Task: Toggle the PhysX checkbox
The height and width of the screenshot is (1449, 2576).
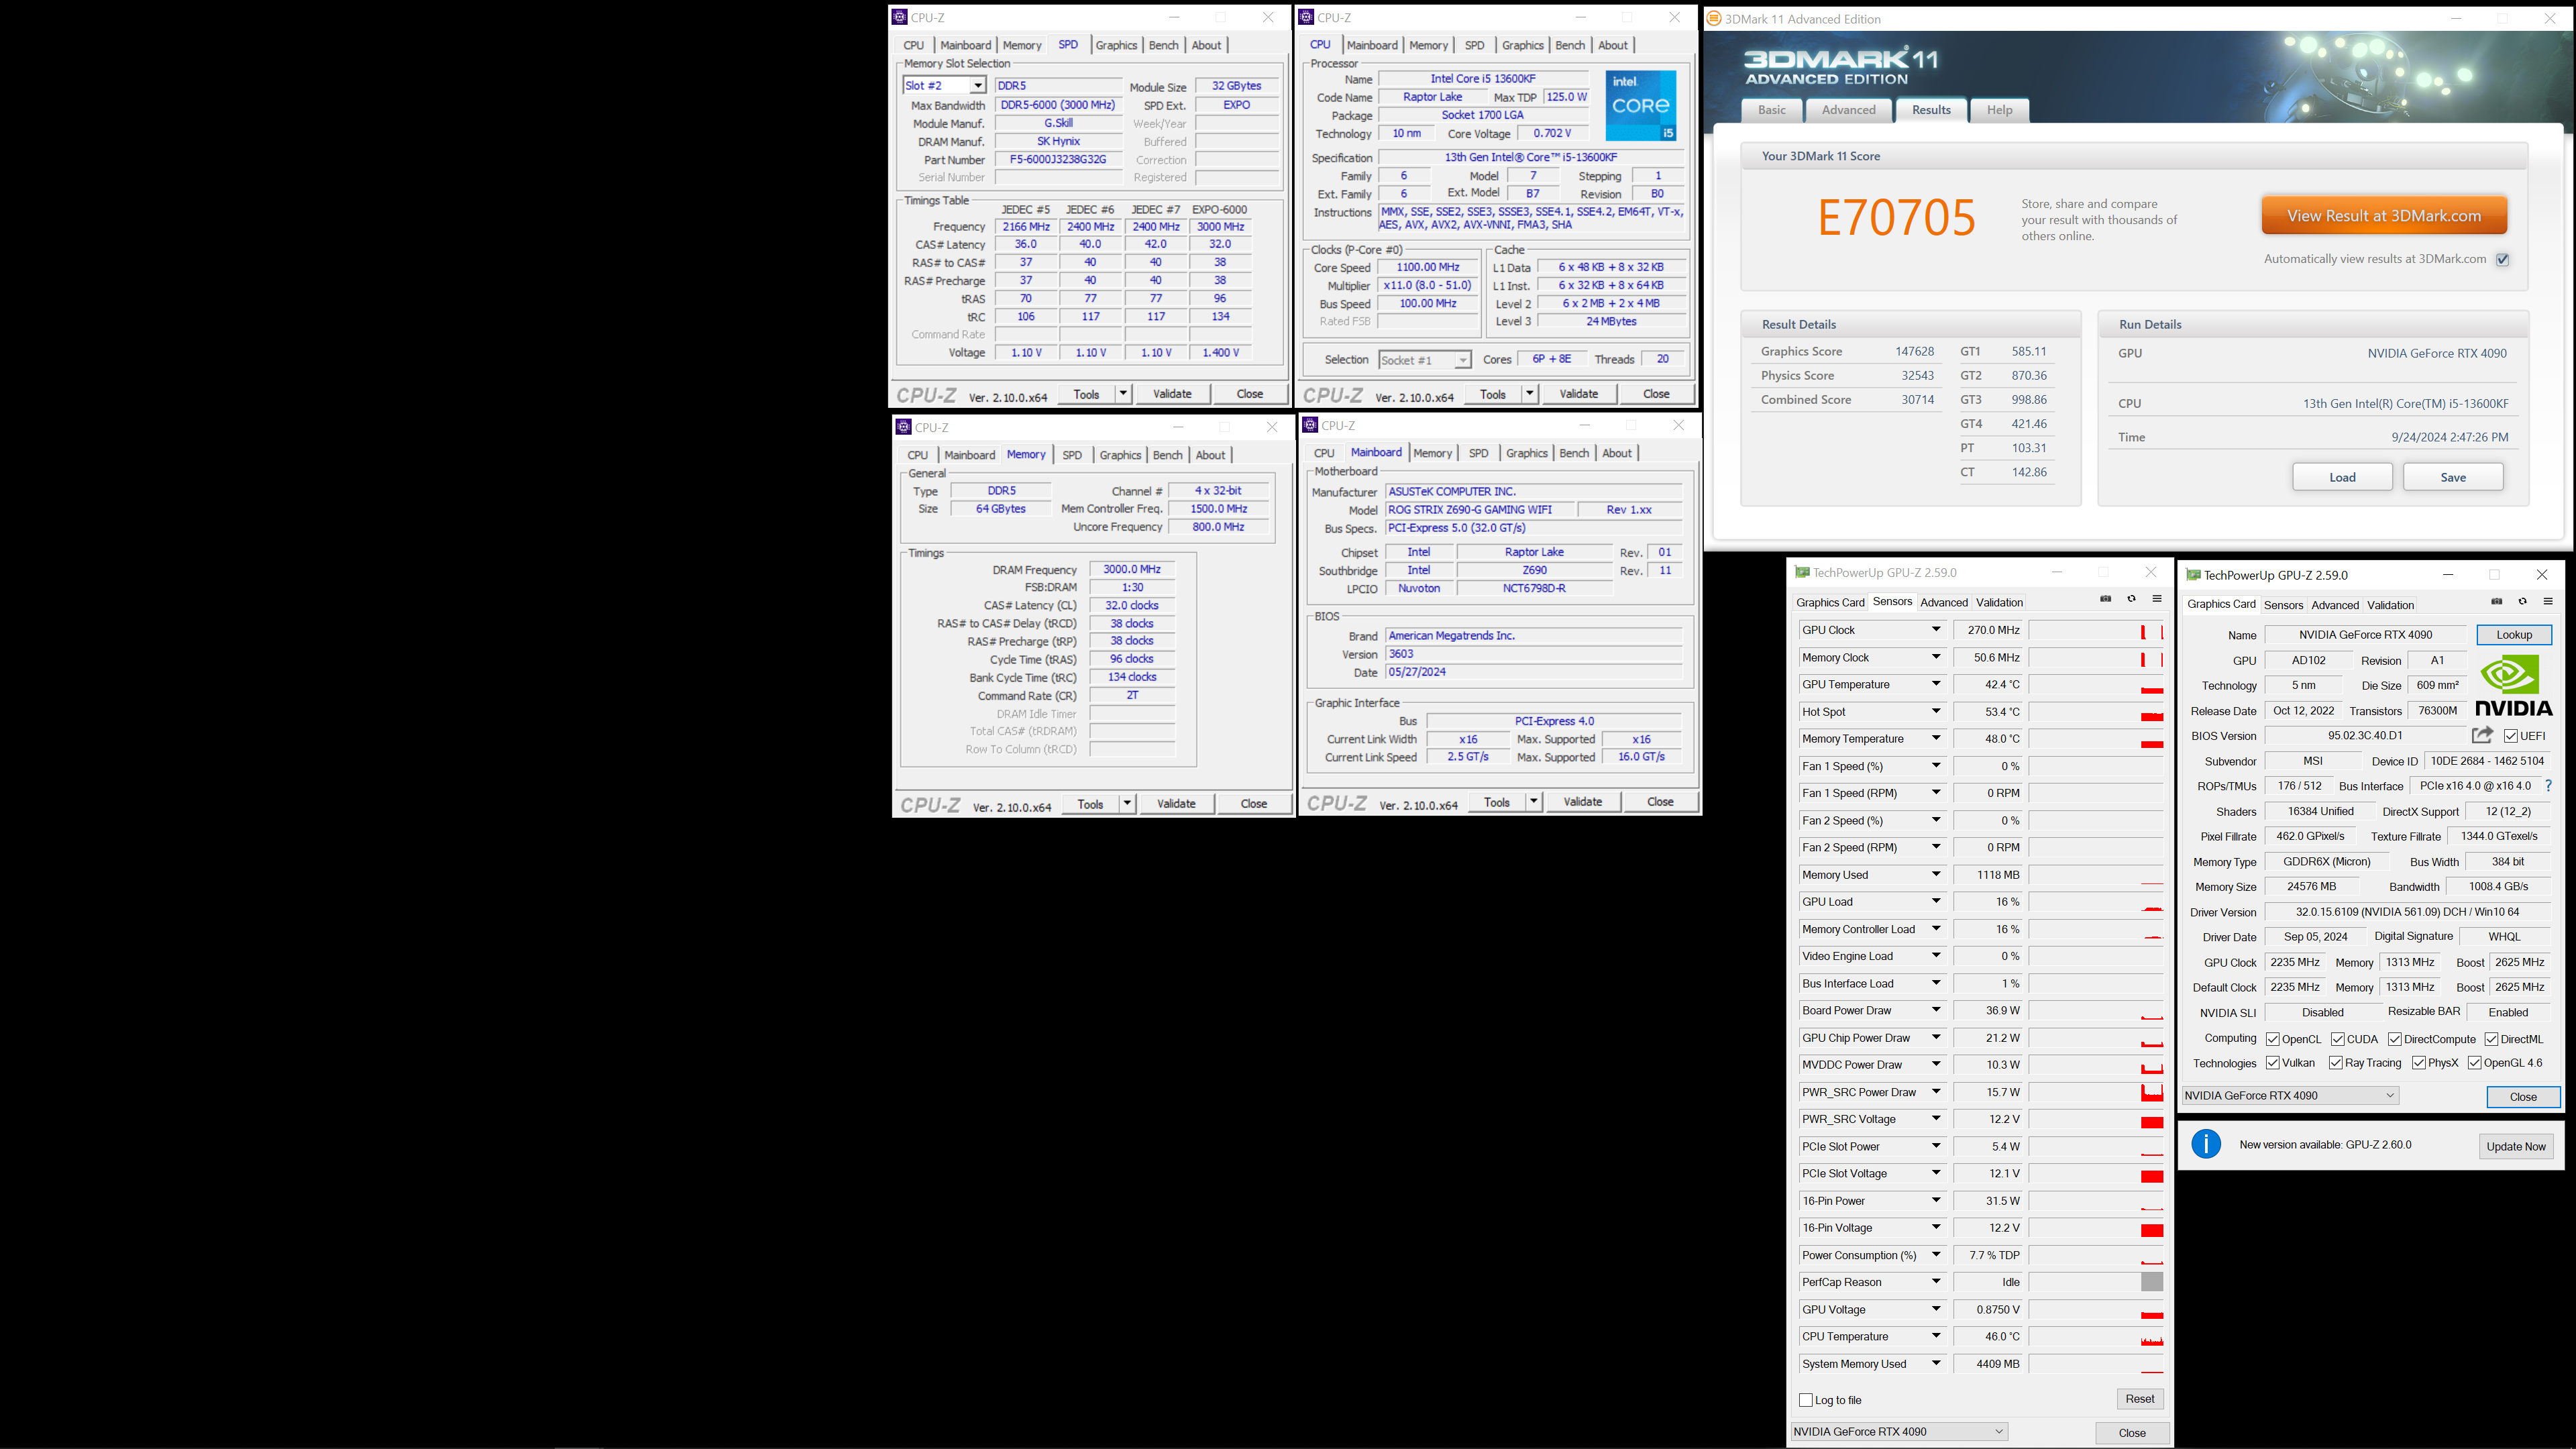Action: 2418,1063
